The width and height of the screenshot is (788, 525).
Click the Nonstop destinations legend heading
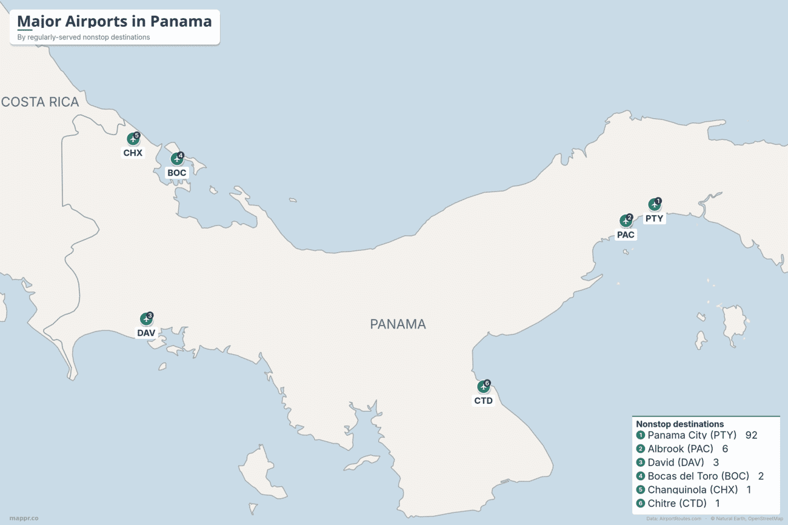[x=679, y=424]
